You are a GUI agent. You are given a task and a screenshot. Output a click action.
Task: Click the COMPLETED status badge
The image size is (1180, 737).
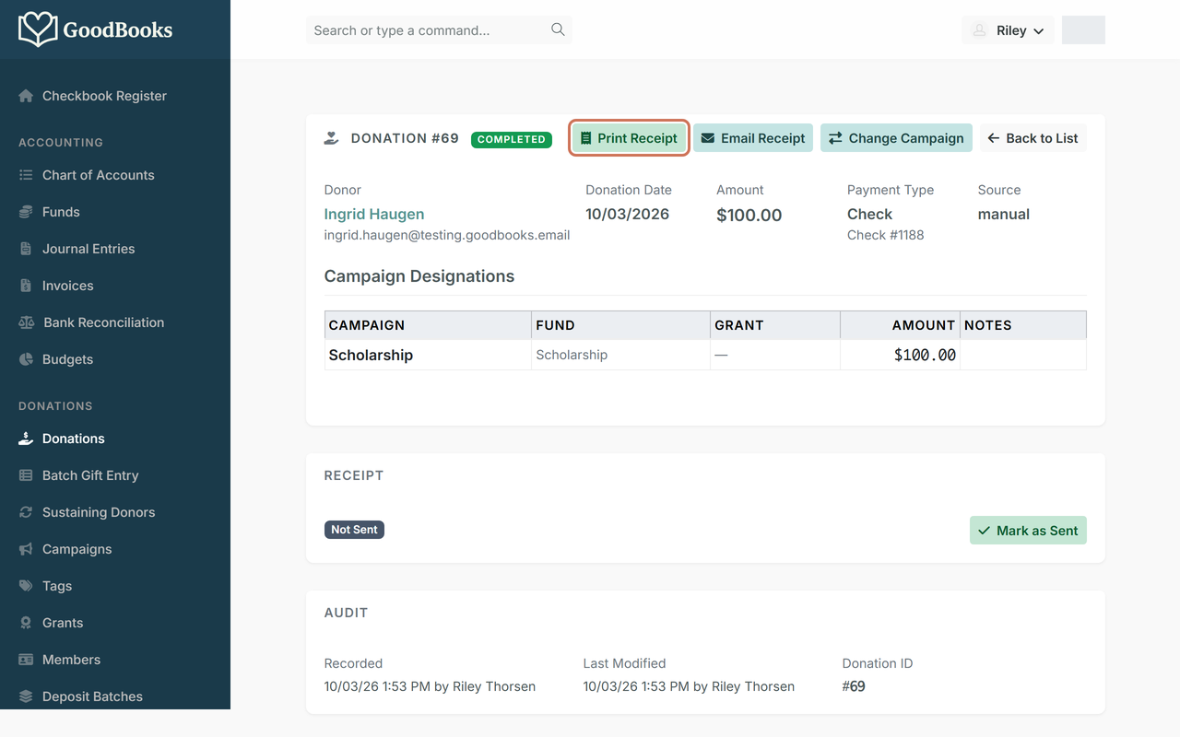[x=512, y=139]
